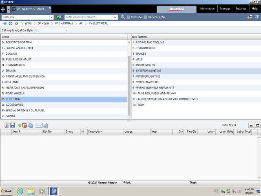Image resolution: width=261 pixels, height=196 pixels.
Task: Select group Q - ACCESSORIES
Action: 64,105
